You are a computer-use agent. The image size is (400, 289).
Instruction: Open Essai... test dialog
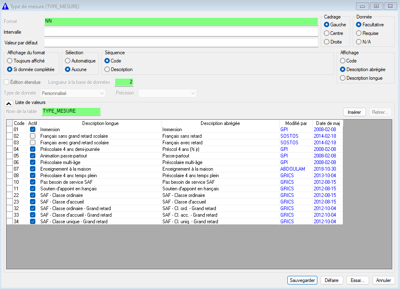click(x=358, y=280)
